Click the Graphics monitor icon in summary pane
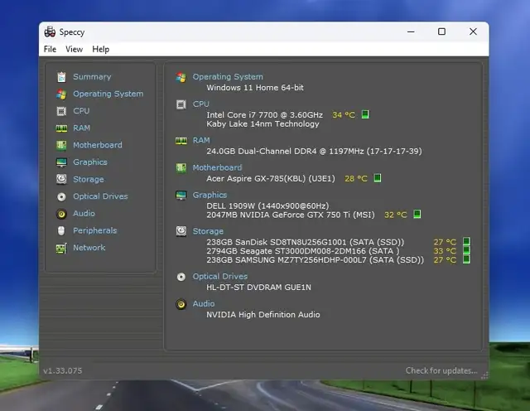This screenshot has width=530, height=411. pyautogui.click(x=181, y=196)
